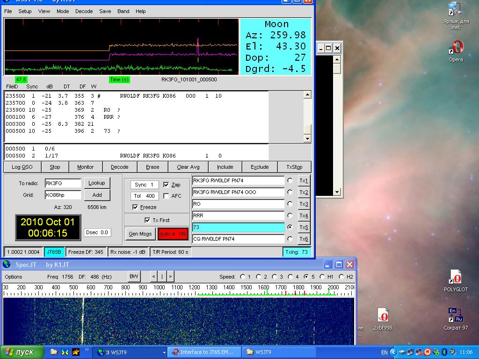Click the пуск Start button
This screenshot has height=359, width=479.
pyautogui.click(x=22, y=352)
